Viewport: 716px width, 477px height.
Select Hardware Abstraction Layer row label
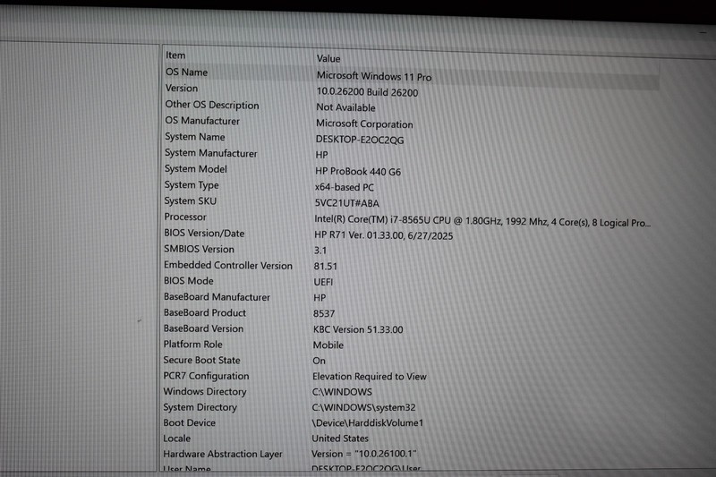[x=222, y=454]
